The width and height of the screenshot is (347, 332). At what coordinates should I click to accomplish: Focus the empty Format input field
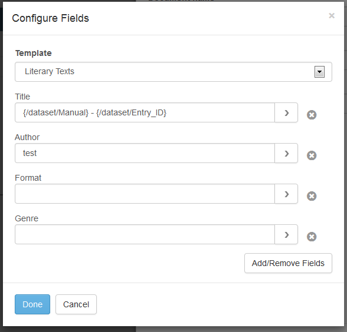145,194
